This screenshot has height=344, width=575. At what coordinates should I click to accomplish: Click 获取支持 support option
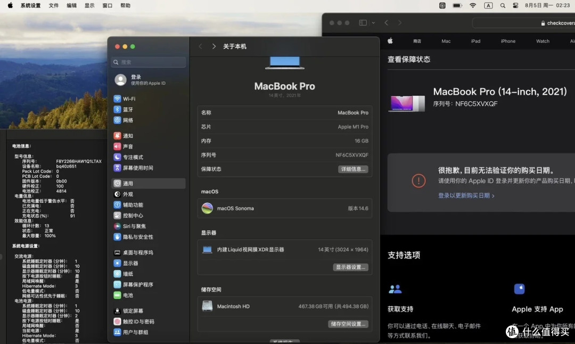tap(400, 309)
